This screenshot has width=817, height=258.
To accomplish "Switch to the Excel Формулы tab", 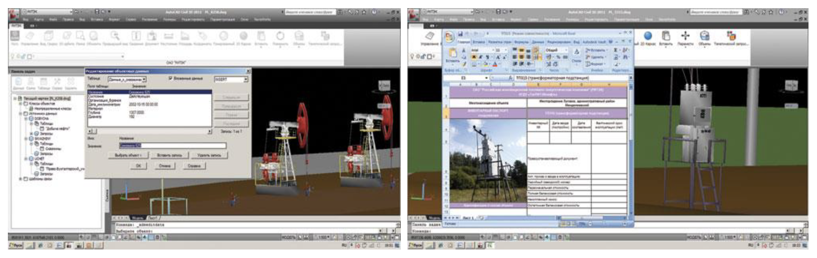I will click(x=521, y=42).
